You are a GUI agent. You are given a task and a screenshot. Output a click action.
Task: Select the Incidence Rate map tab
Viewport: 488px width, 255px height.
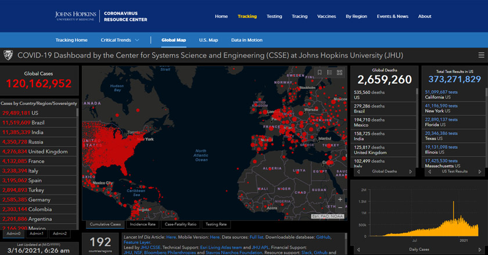(142, 224)
